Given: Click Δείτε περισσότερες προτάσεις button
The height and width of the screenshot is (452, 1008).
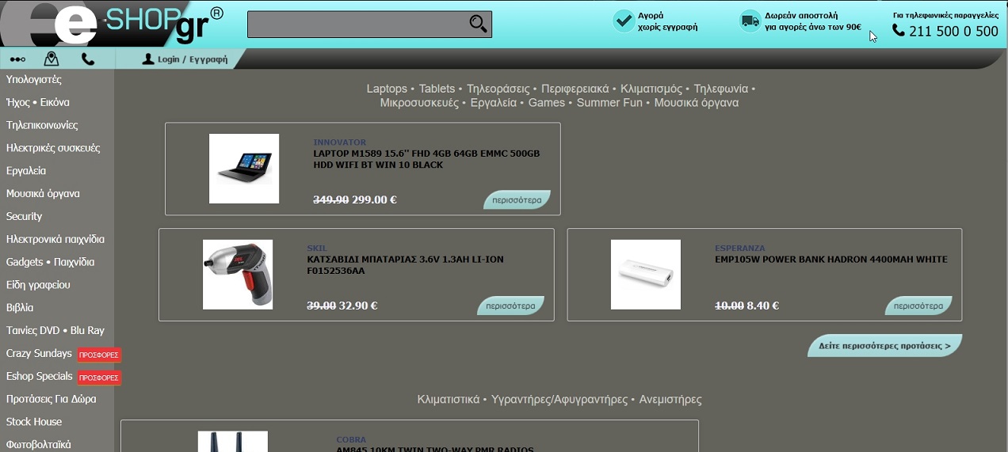Looking at the screenshot, I should point(885,346).
